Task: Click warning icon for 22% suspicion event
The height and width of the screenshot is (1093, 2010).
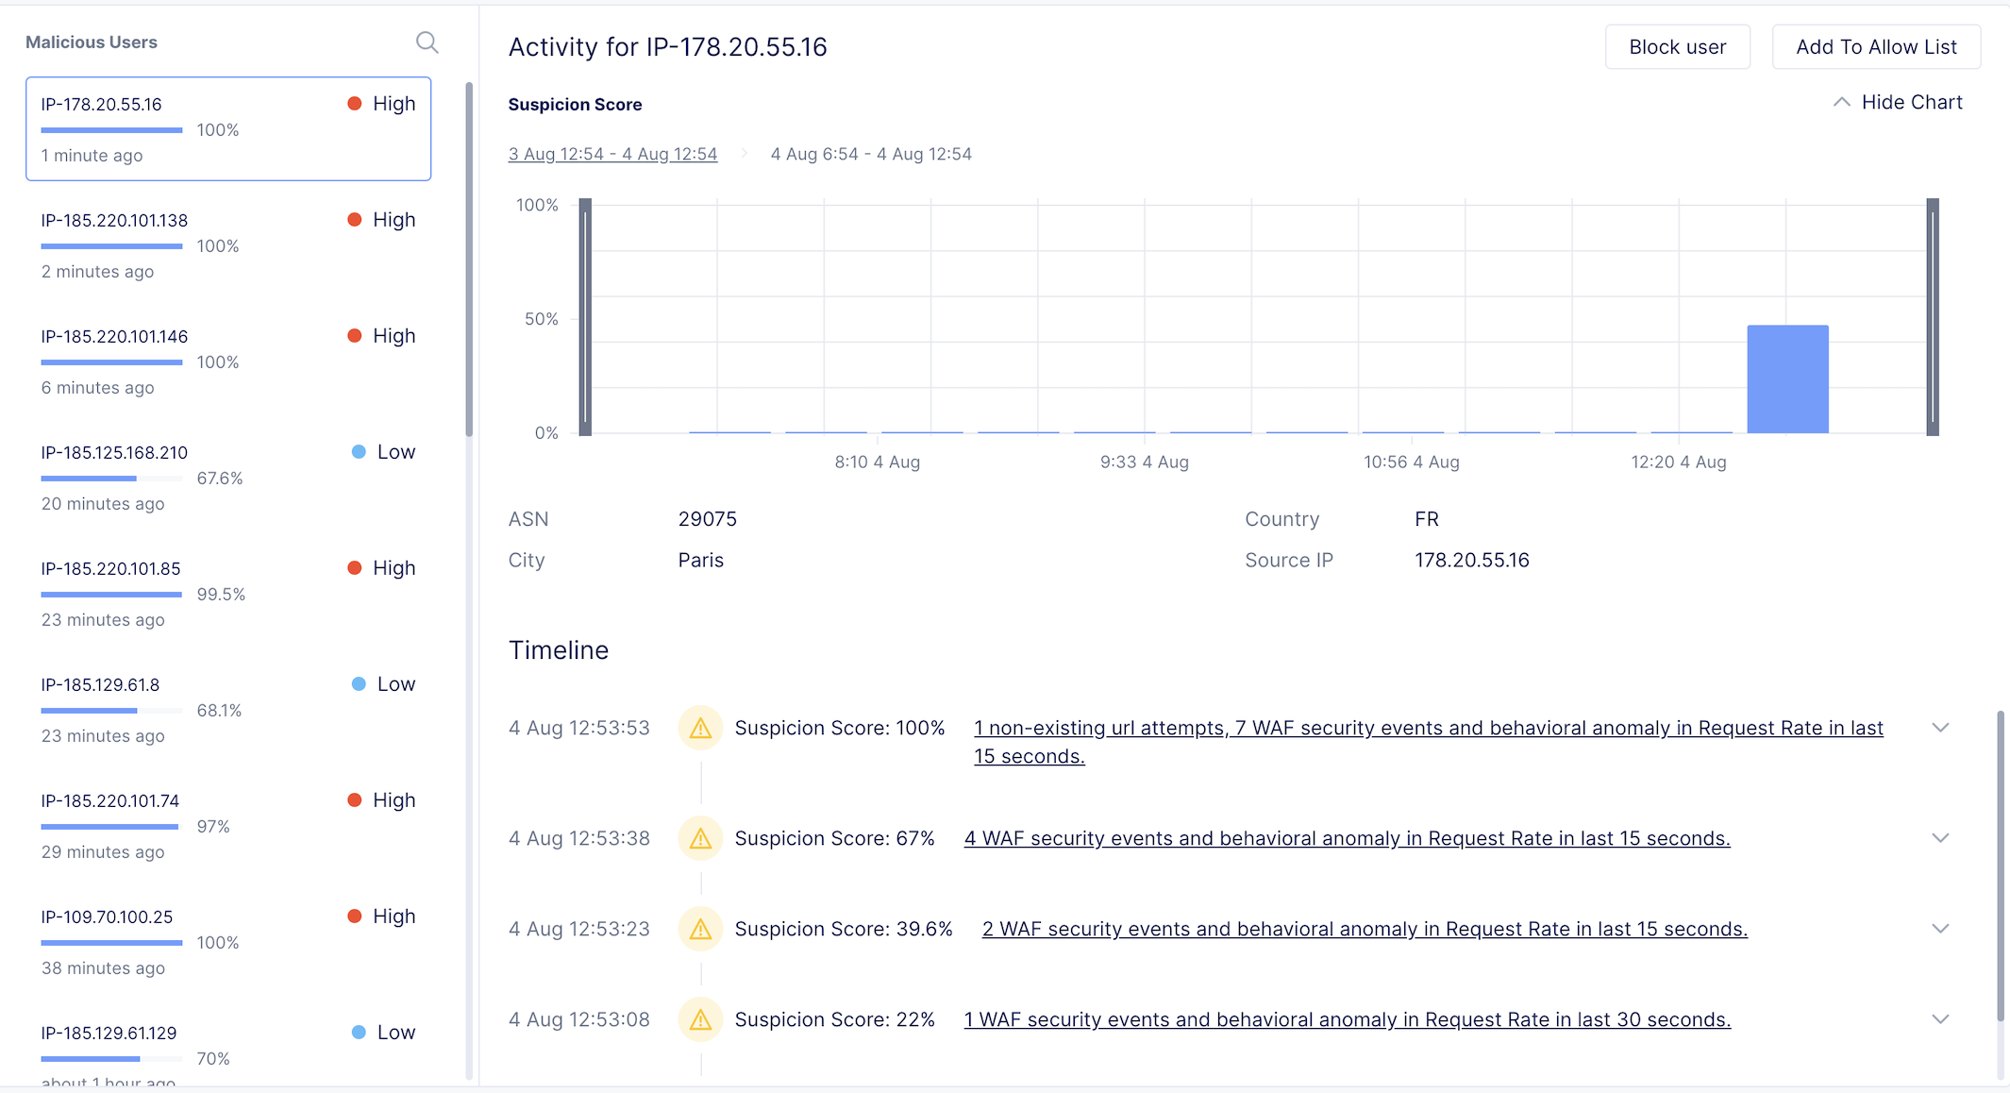Action: 700,1019
